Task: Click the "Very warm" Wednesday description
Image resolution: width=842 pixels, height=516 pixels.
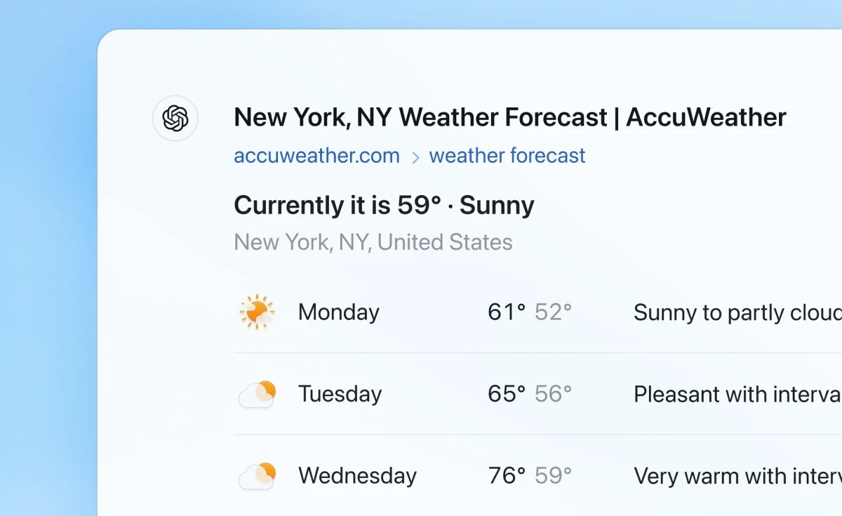Action: [737, 476]
